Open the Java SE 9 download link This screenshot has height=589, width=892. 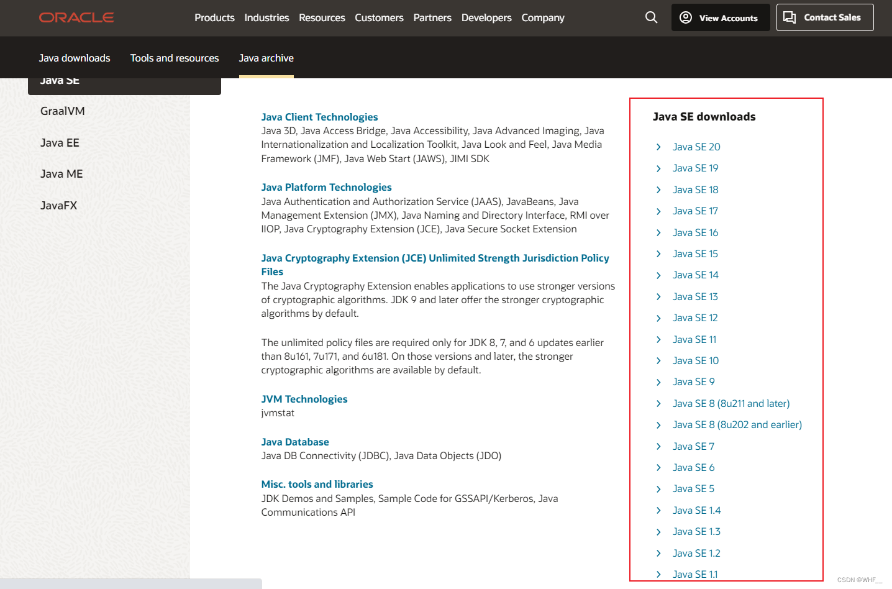pos(693,381)
